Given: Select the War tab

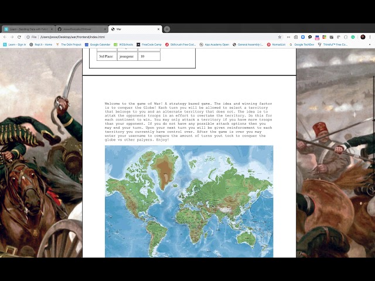Looking at the screenshot, I should click(135, 29).
